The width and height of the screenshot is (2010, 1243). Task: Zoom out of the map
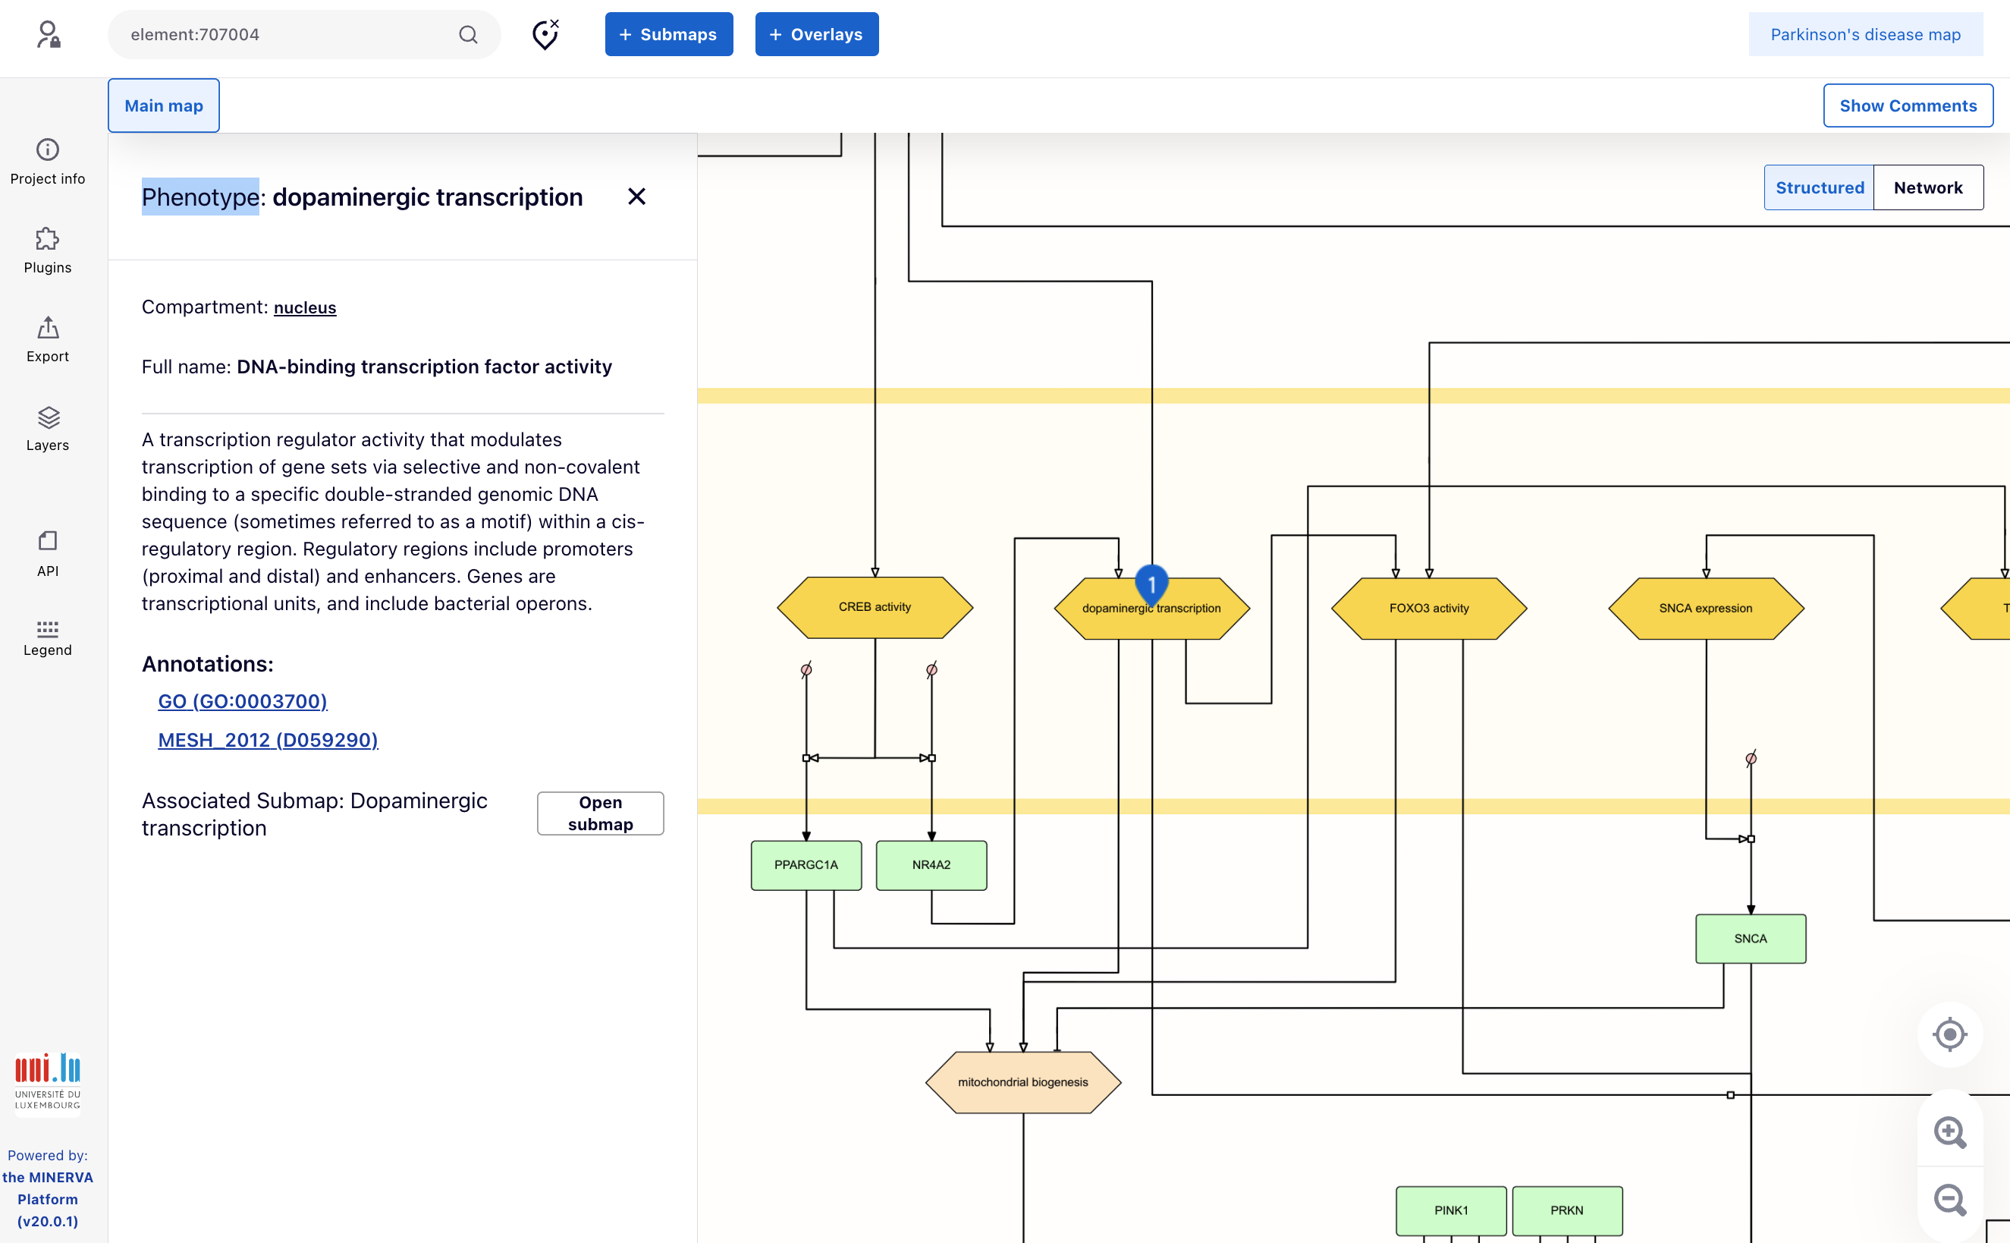[1949, 1200]
